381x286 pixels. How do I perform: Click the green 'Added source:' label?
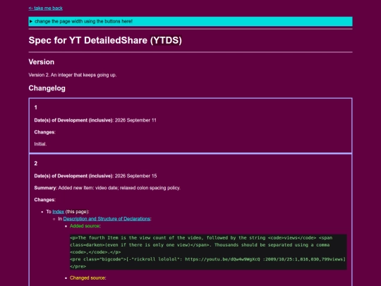click(85, 226)
